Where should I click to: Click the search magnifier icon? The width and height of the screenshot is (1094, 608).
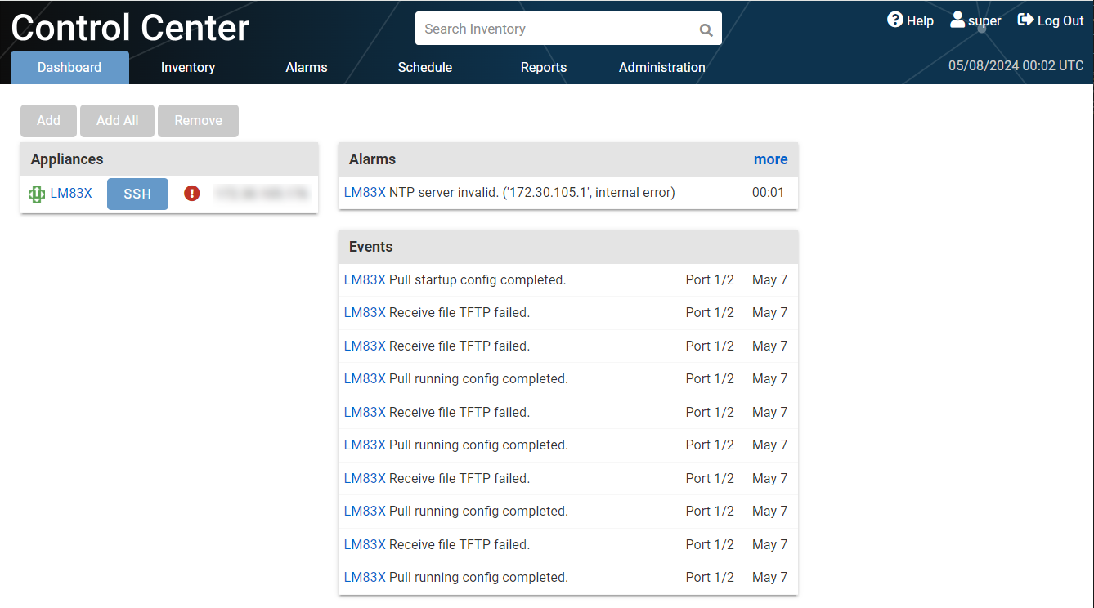pyautogui.click(x=705, y=29)
